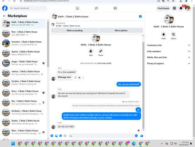Click More options button
Image resolution: width=195 pixels, height=147 pixels.
(x=121, y=30)
